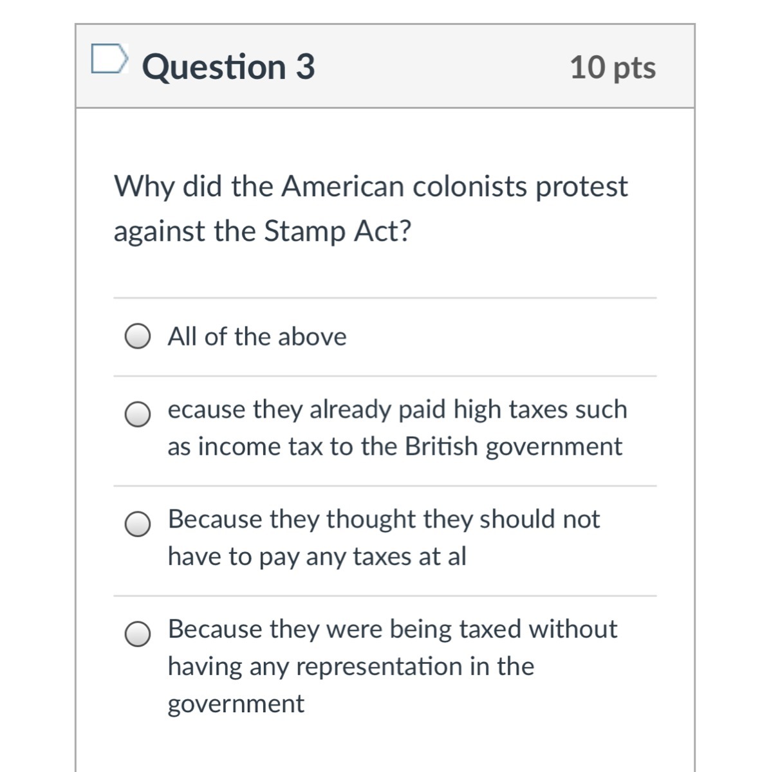Select the taxed without representation radio button

tap(138, 635)
